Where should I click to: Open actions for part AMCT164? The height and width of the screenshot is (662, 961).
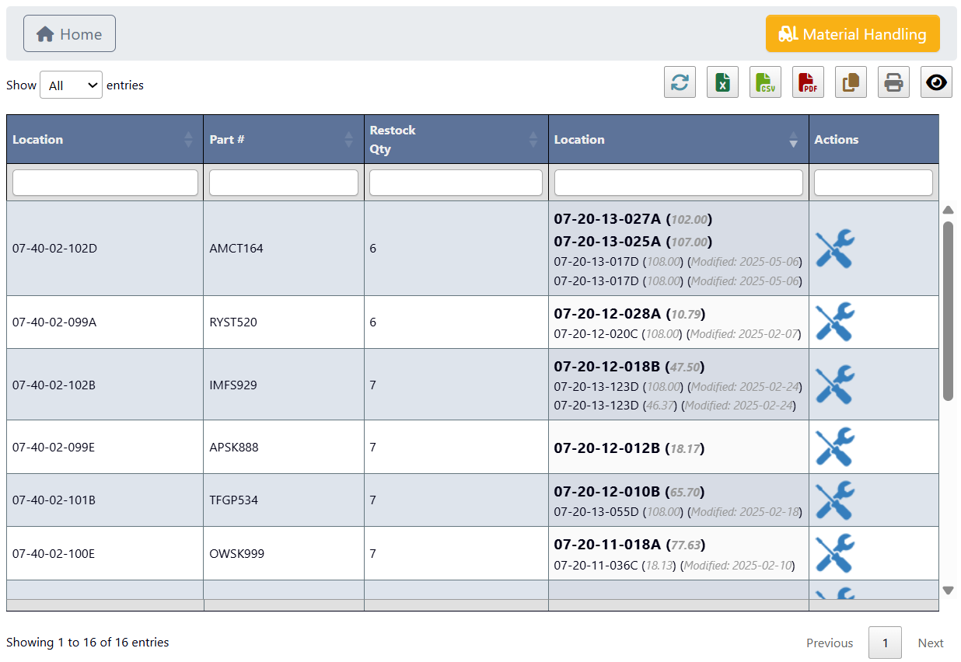[834, 248]
